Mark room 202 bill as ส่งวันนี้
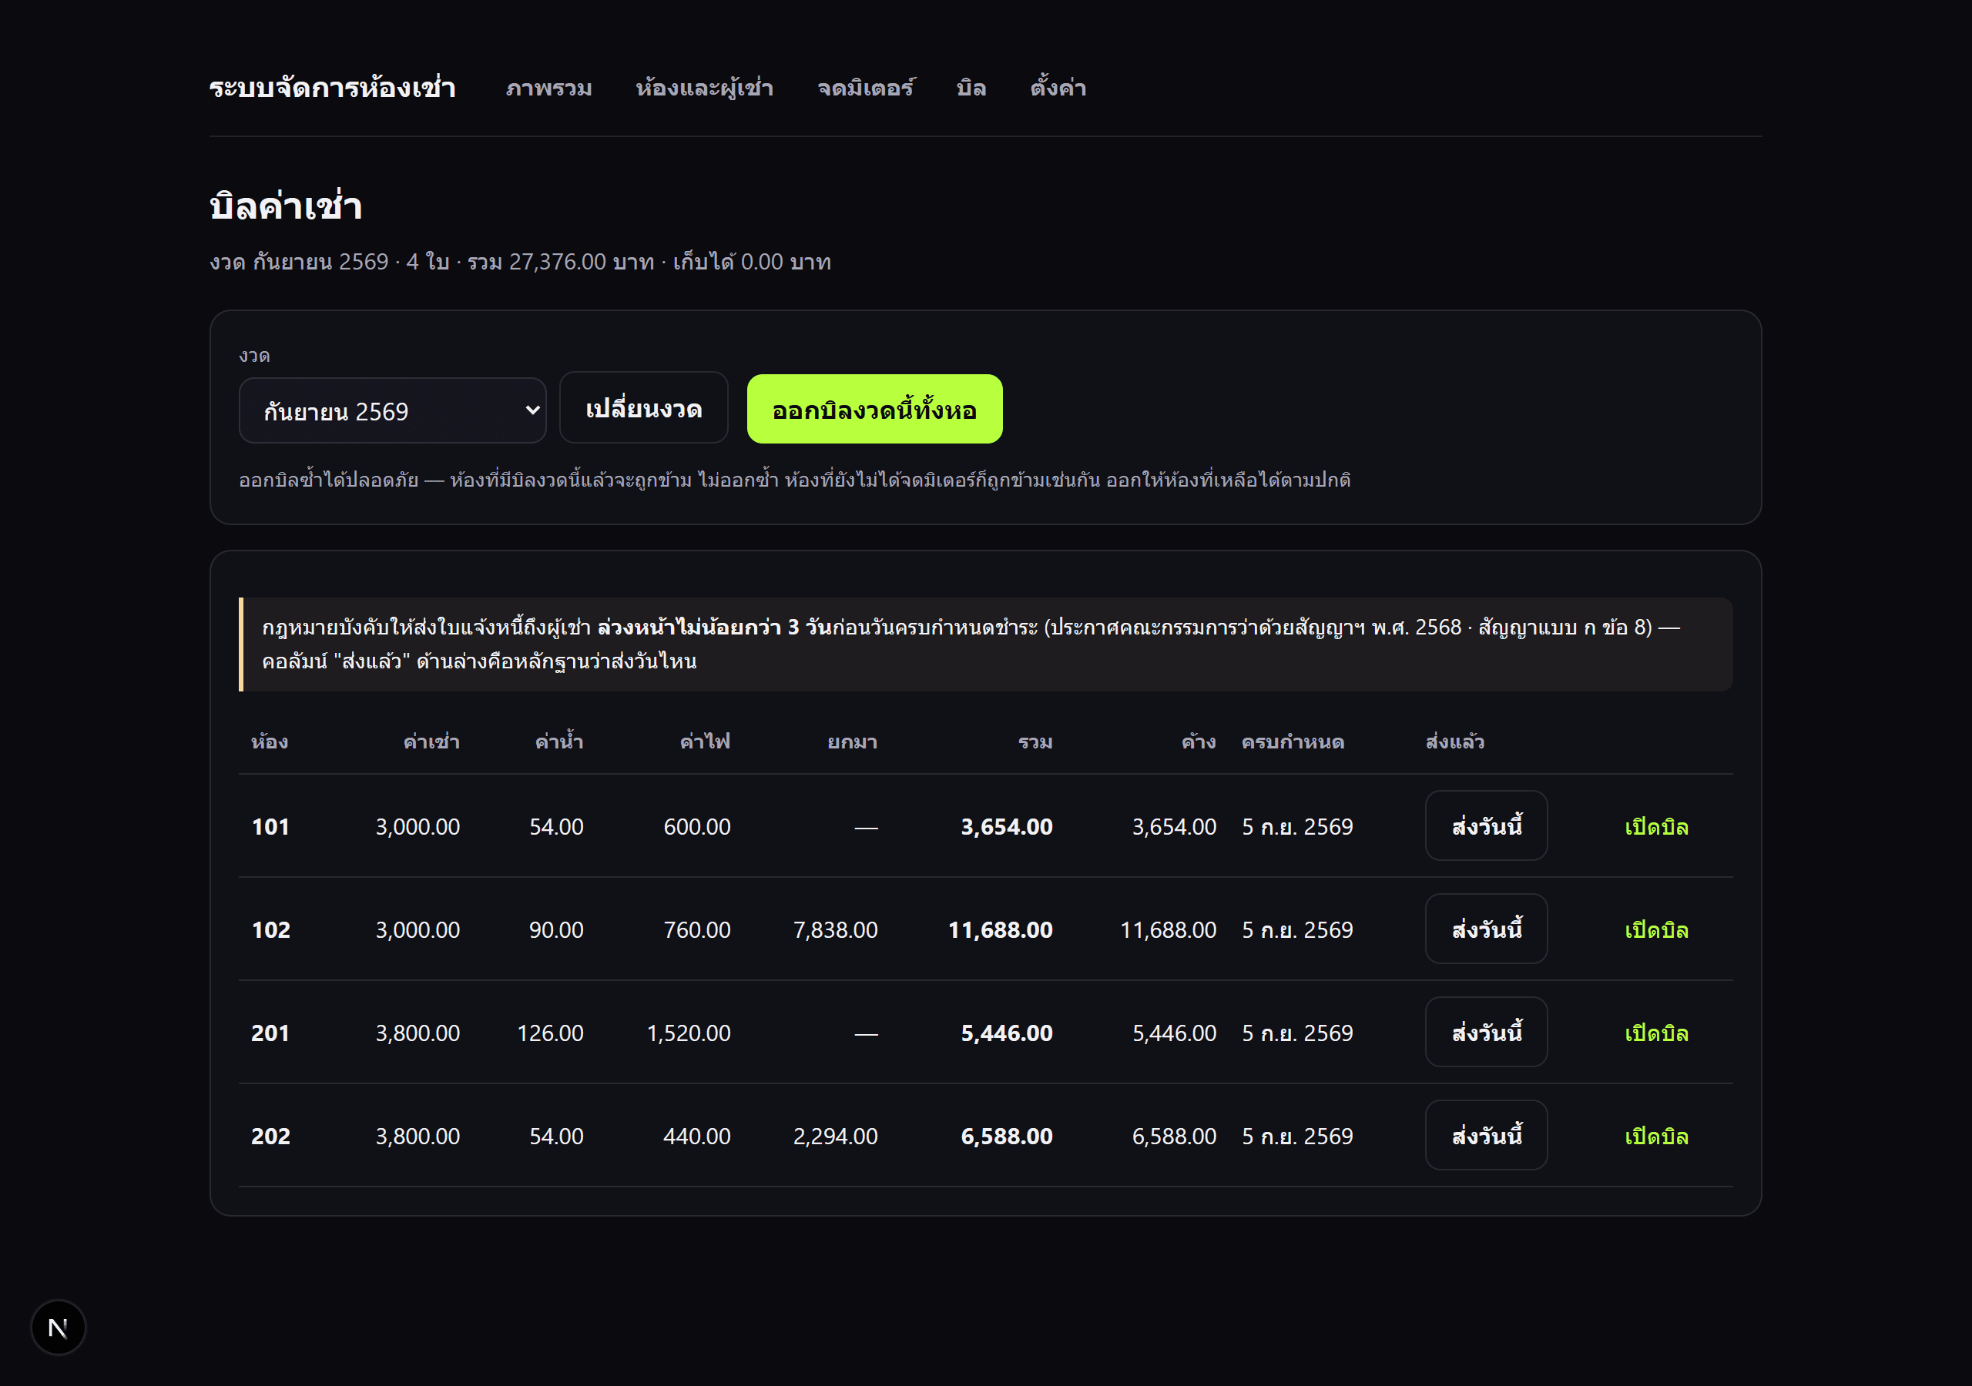1972x1386 pixels. [x=1486, y=1134]
